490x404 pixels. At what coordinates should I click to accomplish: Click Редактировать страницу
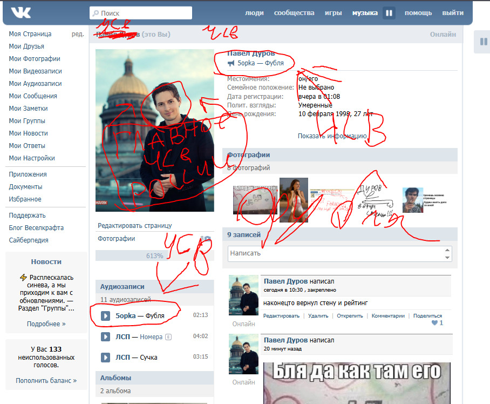tap(135, 226)
